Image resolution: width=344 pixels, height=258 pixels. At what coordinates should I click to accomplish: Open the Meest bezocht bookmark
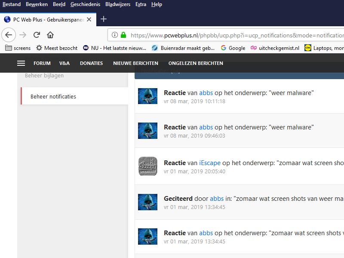coord(57,48)
